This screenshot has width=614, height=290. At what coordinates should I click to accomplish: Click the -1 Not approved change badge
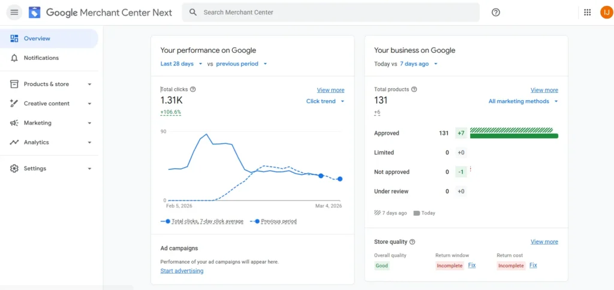[x=461, y=172]
